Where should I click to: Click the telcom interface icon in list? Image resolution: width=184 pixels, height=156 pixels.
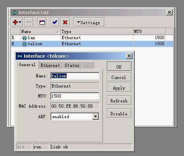[x=25, y=44]
